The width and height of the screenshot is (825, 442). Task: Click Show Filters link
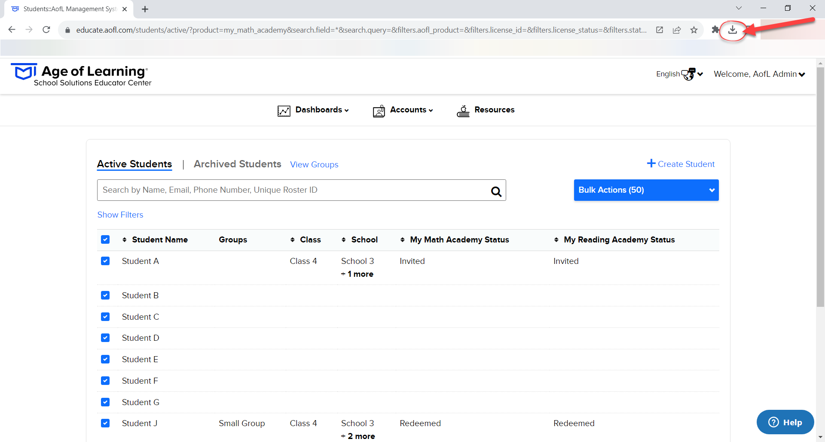120,215
